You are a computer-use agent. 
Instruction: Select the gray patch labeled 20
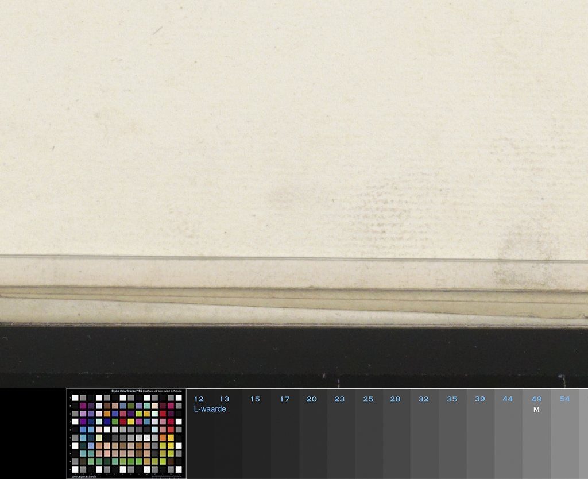coord(312,436)
